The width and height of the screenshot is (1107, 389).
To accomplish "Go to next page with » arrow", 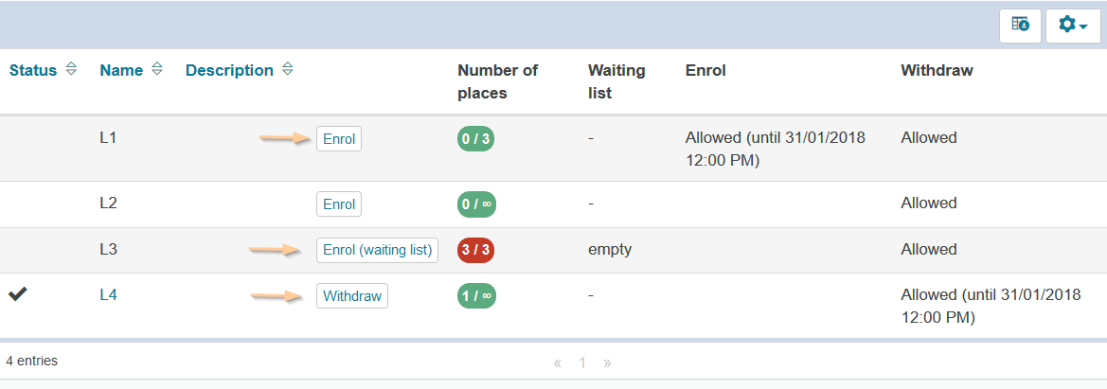I will [x=607, y=362].
